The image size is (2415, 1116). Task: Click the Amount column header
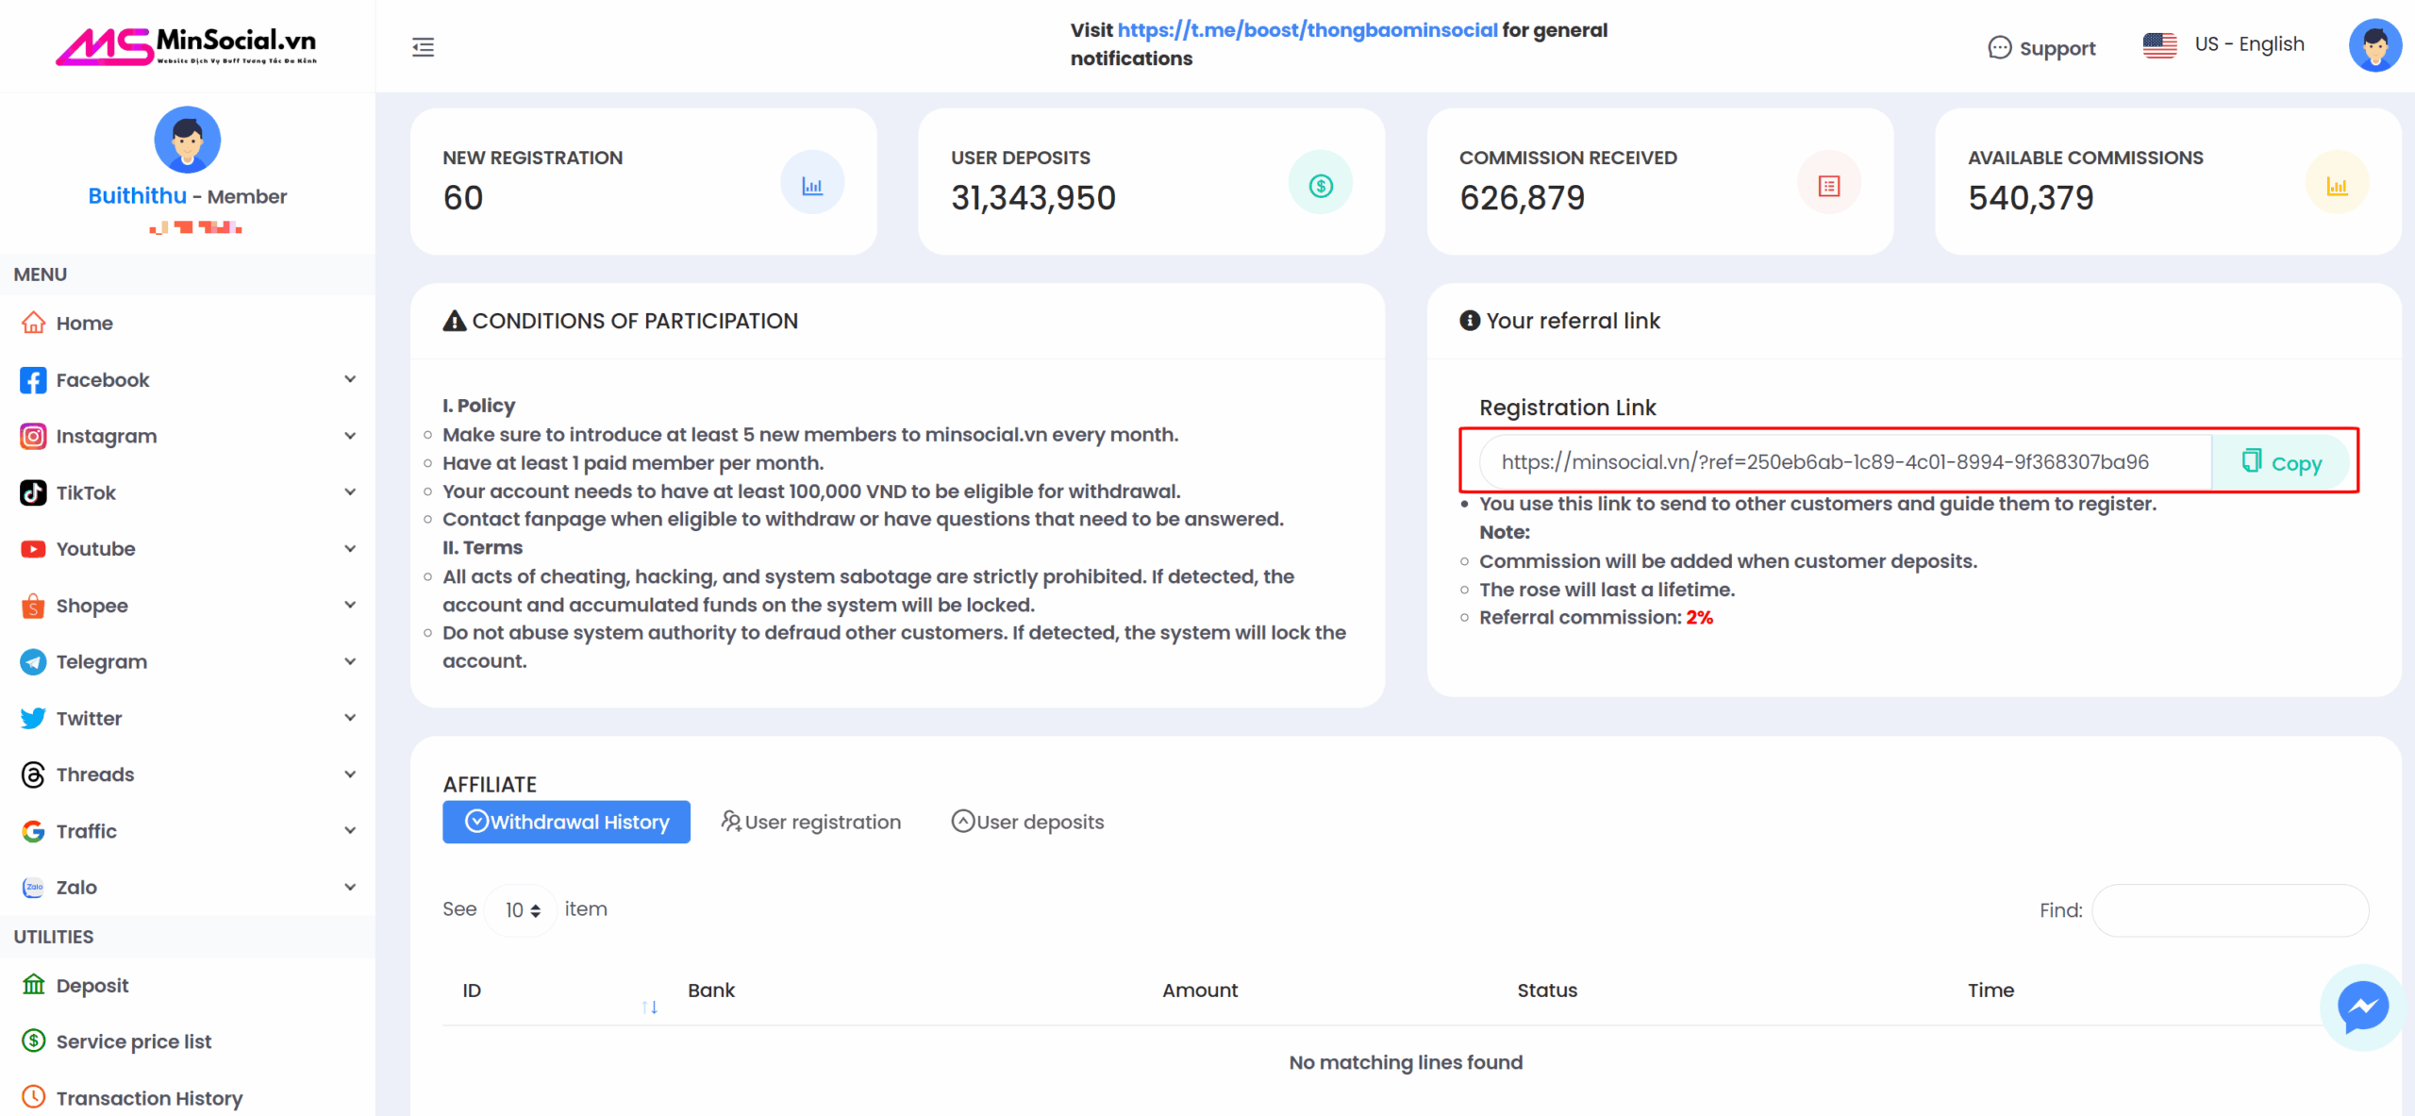(1200, 991)
